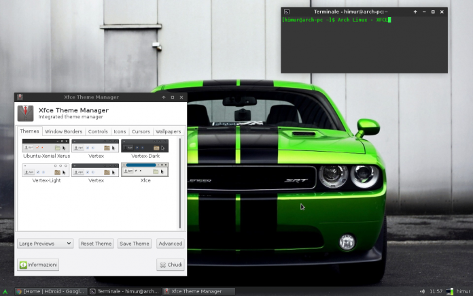Click the terminal command prompt line
Viewport: 473px width, 296px height.
click(x=336, y=20)
